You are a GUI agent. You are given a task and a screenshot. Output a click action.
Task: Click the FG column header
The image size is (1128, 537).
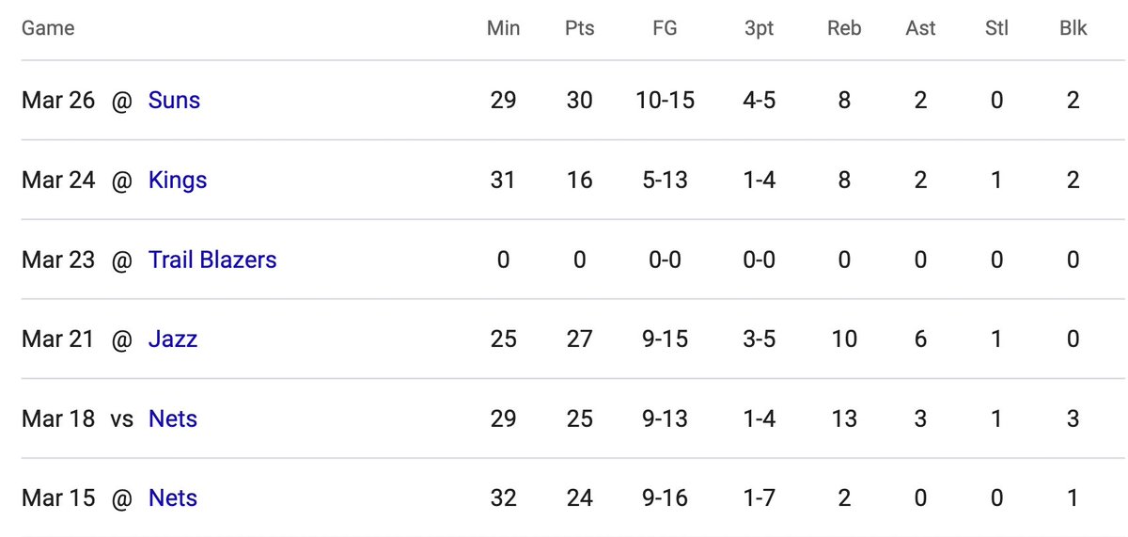[x=665, y=28]
